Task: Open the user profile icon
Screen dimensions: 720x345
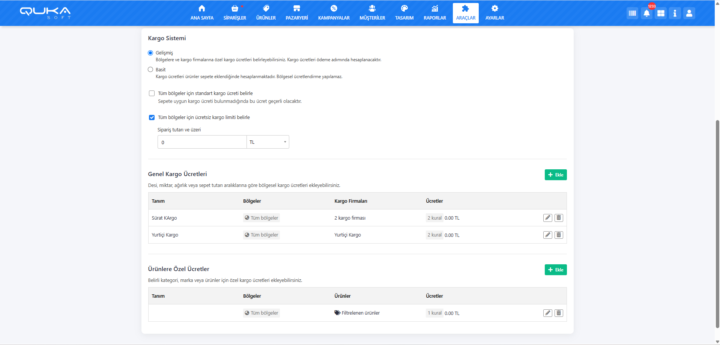Action: (x=689, y=14)
